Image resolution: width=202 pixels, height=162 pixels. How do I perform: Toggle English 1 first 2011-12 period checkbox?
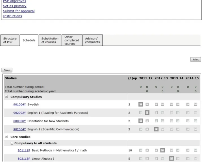pyautogui.click(x=141, y=112)
